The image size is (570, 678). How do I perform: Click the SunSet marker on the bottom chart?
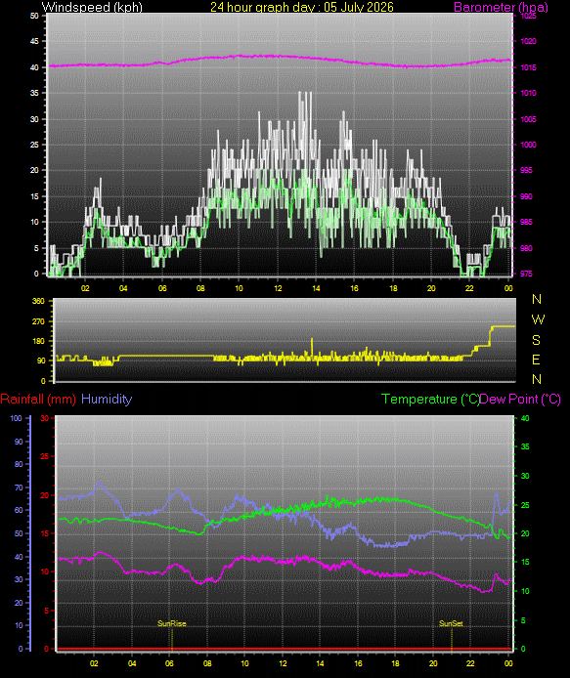451,623
